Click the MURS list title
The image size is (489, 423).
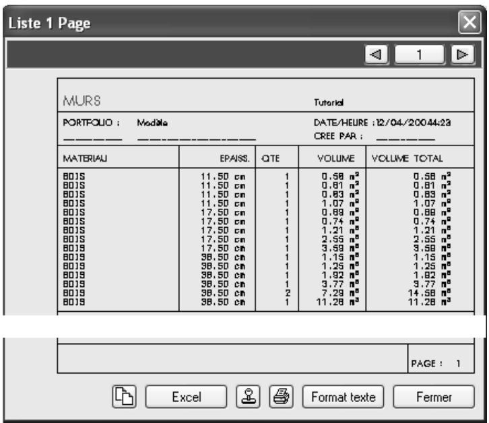click(x=81, y=101)
